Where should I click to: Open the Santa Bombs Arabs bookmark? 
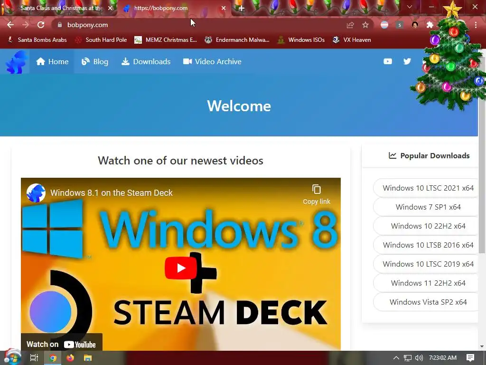click(37, 40)
